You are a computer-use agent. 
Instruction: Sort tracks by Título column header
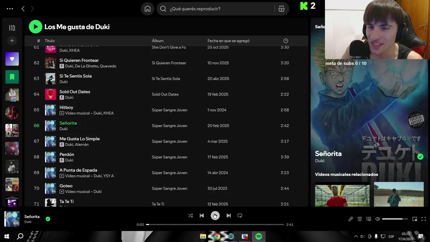click(x=50, y=41)
